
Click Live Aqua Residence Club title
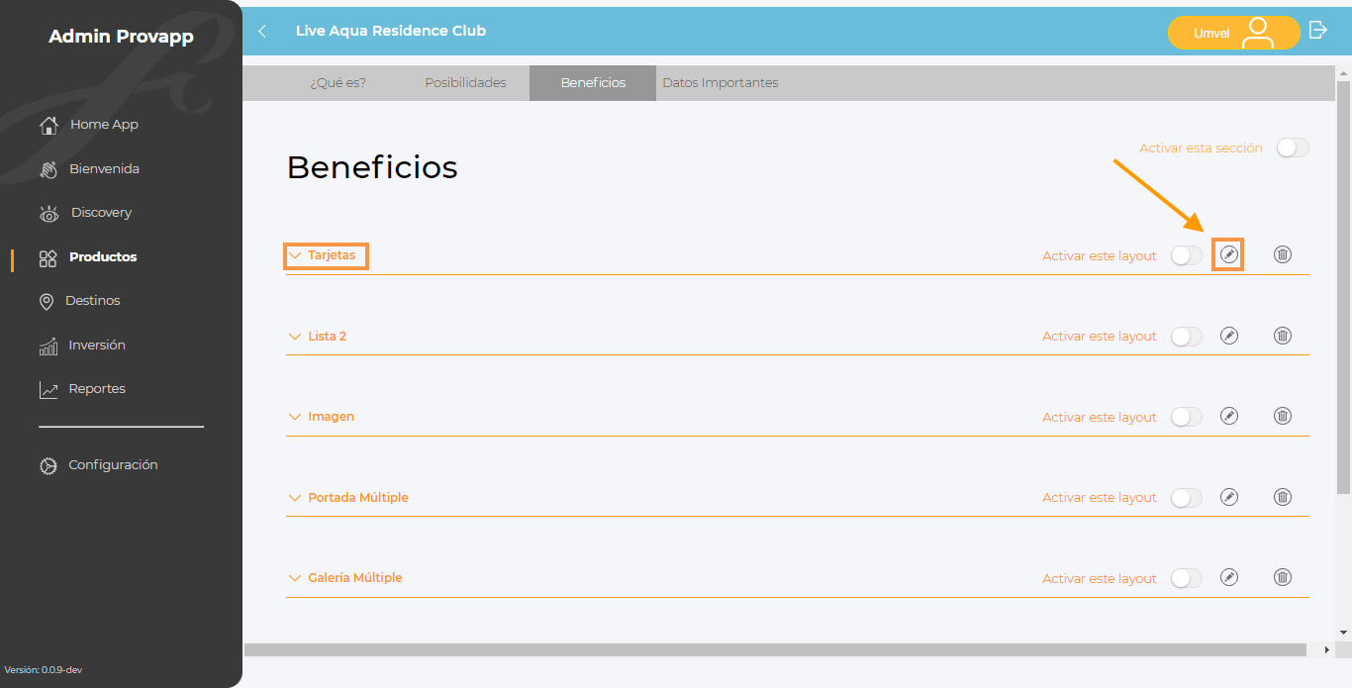pyautogui.click(x=391, y=31)
